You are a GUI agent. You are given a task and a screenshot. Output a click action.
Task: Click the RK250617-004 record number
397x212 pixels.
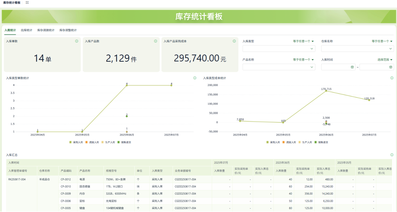tap(17, 179)
